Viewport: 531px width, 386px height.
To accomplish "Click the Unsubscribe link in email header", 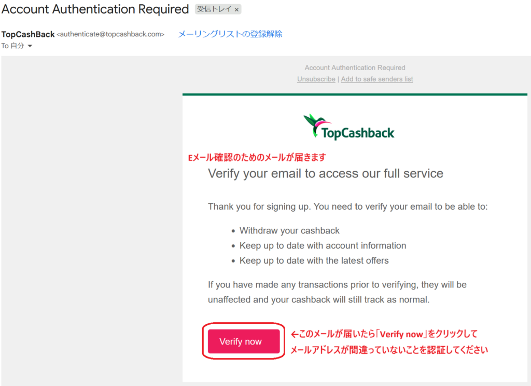I will pos(316,79).
